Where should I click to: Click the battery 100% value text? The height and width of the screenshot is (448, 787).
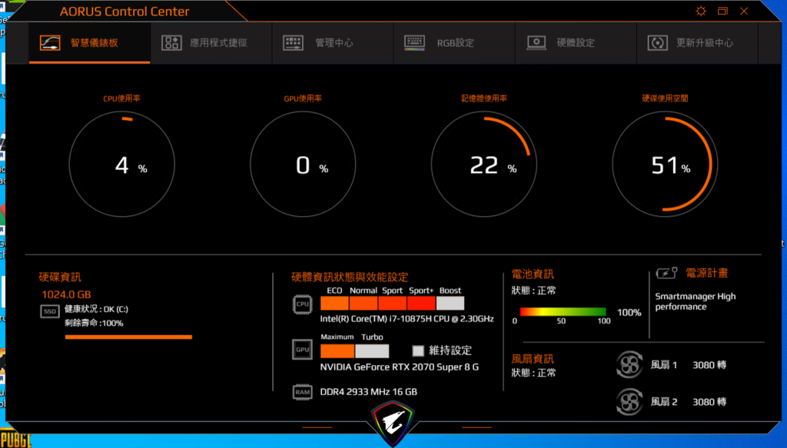629,313
